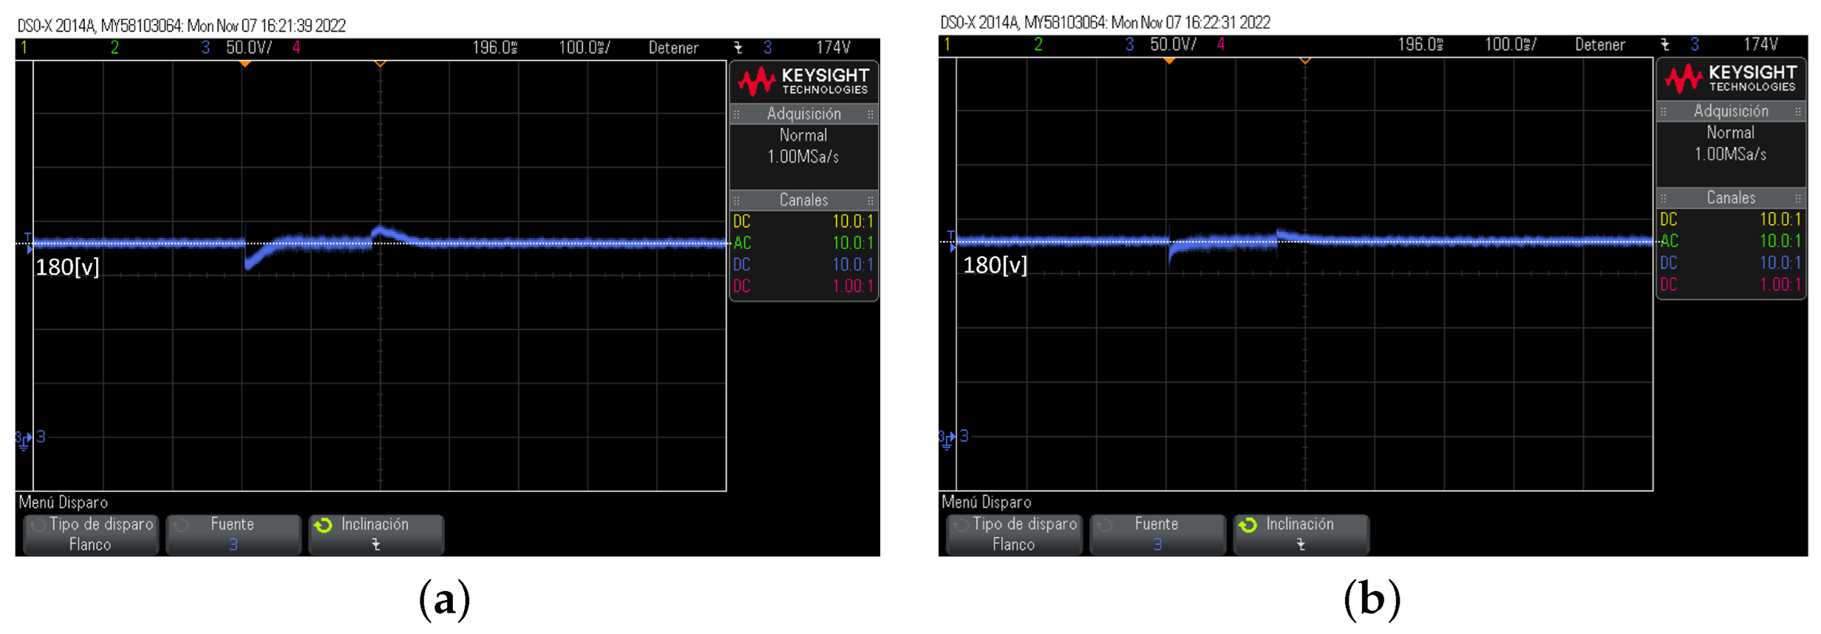Viewport: 1821px width, 634px height.
Task: Click blue DC 10.0:1 row in scope (a)
Action: click(804, 265)
